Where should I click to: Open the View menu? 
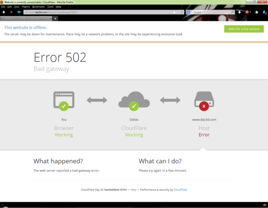(x=17, y=7)
